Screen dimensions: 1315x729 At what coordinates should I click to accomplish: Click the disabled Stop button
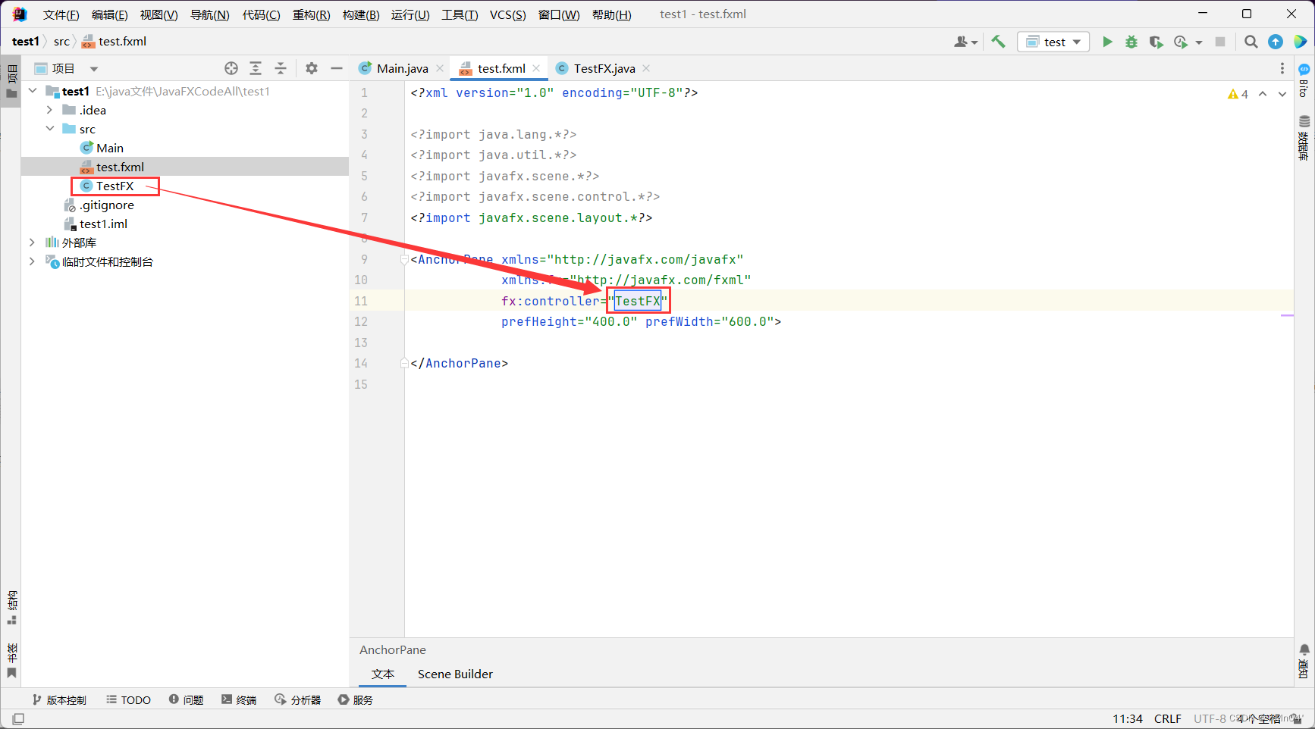pos(1220,42)
